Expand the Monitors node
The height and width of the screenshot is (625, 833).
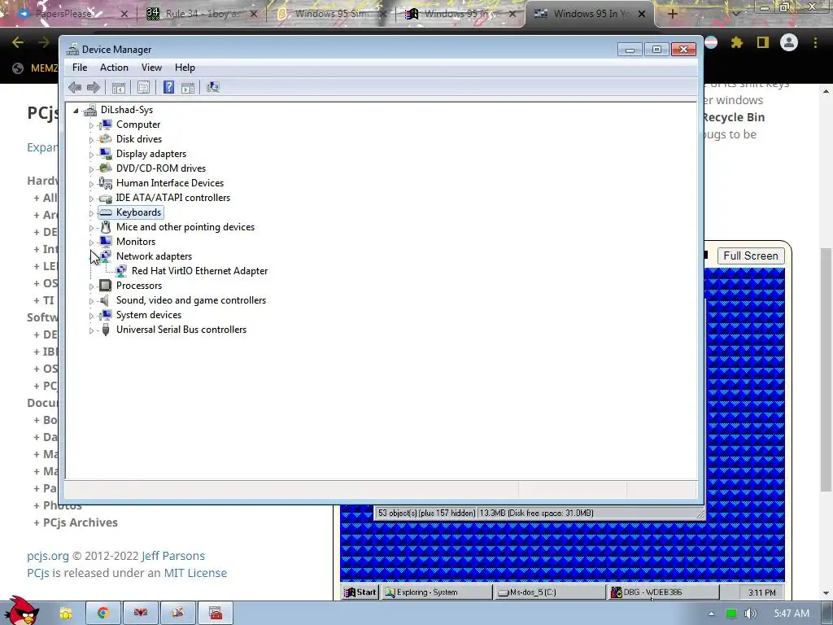(91, 243)
